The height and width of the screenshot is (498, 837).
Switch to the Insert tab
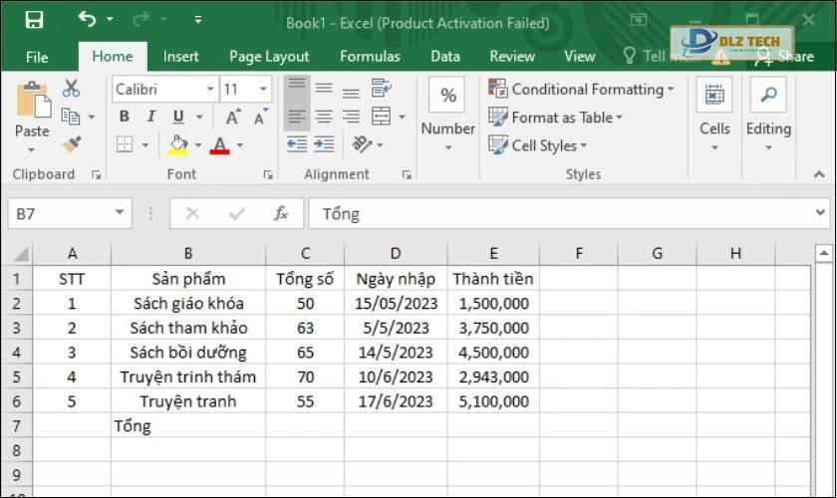(x=181, y=56)
